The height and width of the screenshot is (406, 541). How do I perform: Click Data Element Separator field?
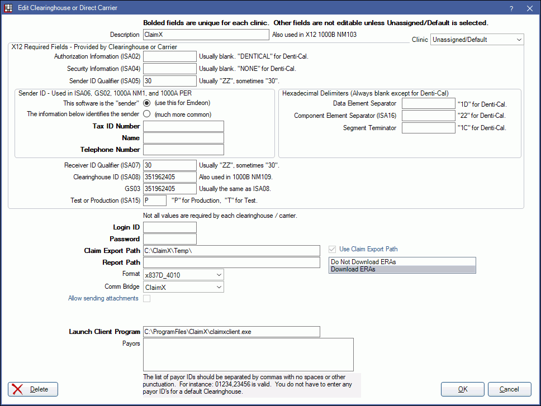tap(429, 103)
